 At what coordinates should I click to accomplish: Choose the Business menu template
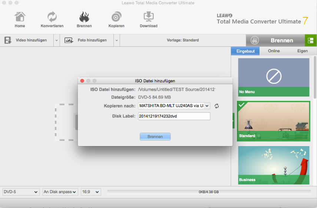tap(274, 165)
